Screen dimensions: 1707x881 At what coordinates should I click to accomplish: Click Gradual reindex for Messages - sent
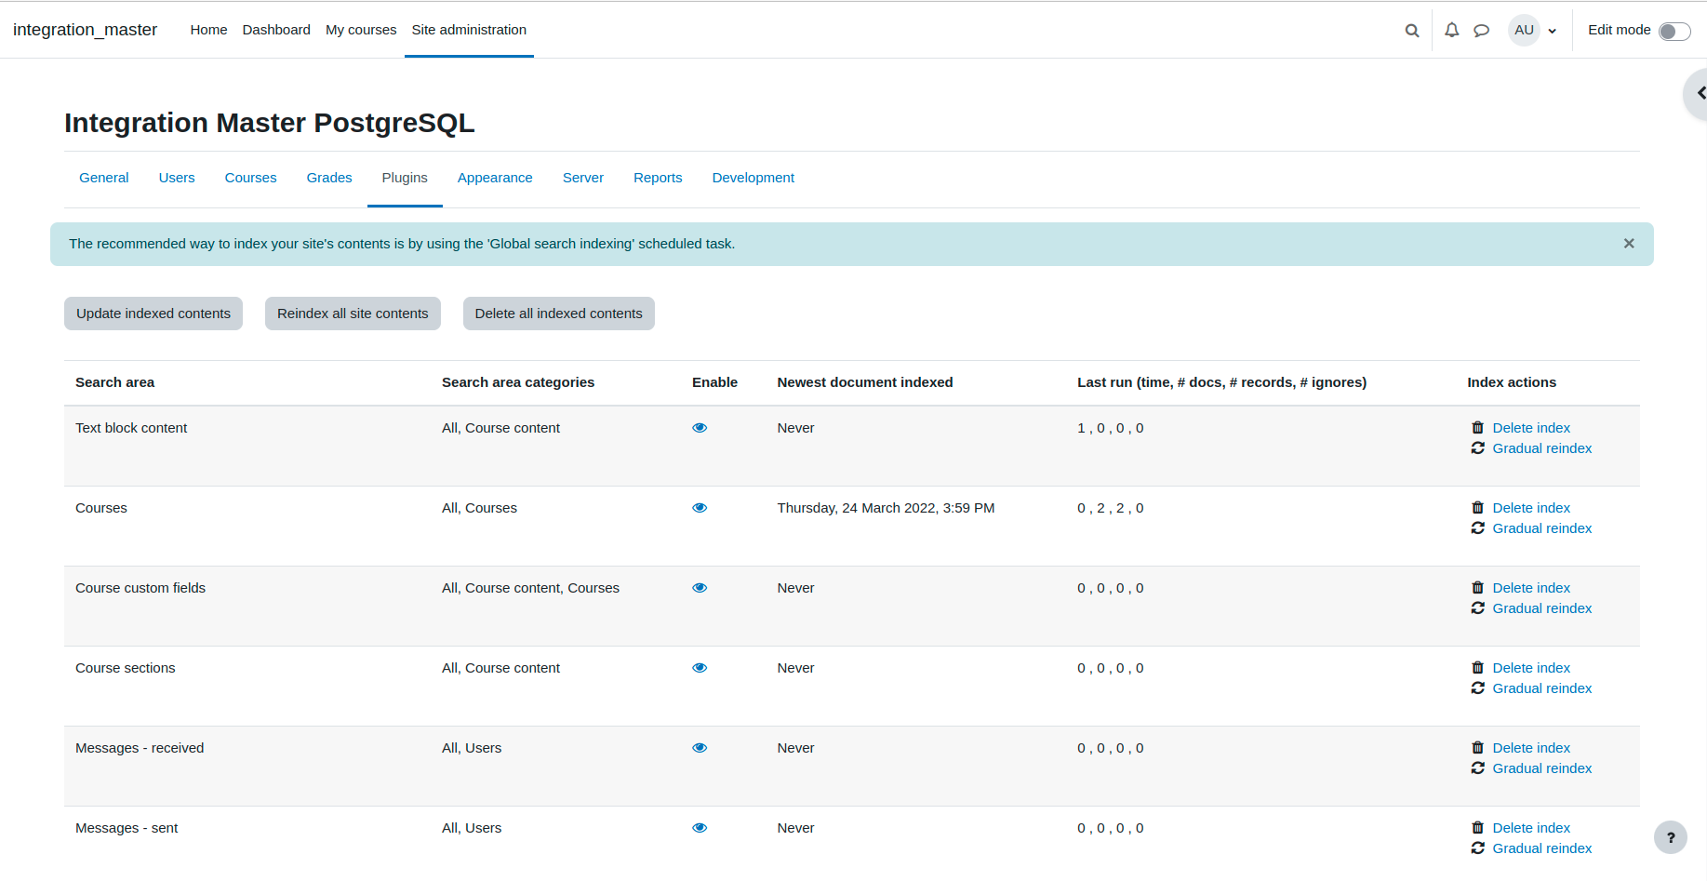1542,848
